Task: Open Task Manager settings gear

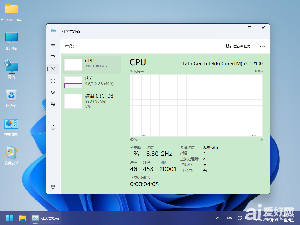Action: pos(53,187)
